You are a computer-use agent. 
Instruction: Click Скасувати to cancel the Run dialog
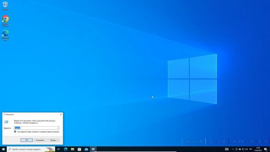tap(40, 140)
